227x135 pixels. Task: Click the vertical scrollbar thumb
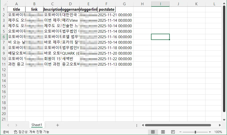224,59
